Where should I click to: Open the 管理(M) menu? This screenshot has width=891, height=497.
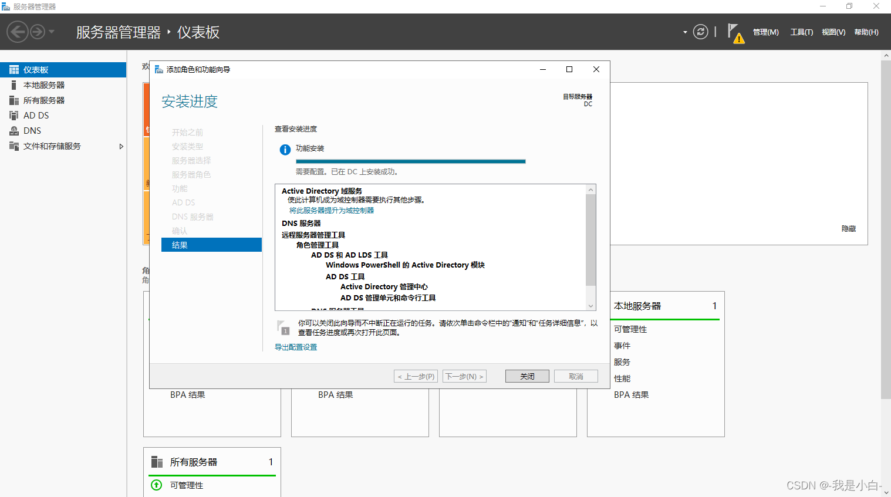765,32
